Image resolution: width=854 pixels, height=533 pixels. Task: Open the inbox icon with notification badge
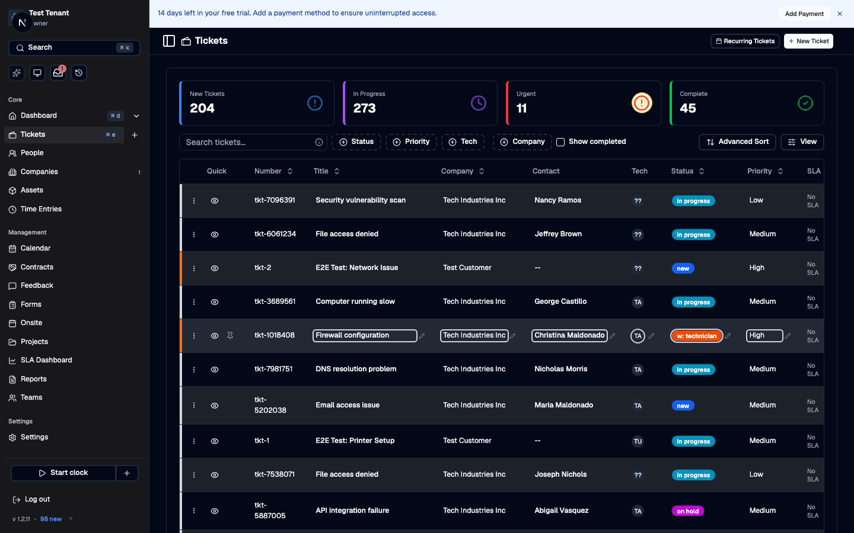coord(58,72)
